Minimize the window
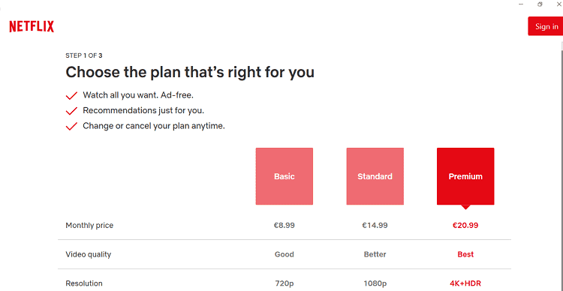This screenshot has height=291, width=563. coord(521,4)
